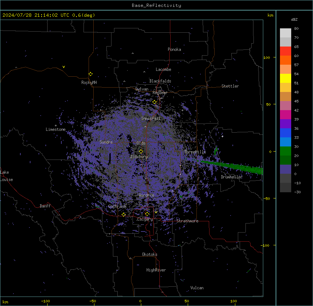The height and width of the screenshot is (306, 313).
Task: Click the Sylvan label
Action: pyautogui.click(x=142, y=89)
